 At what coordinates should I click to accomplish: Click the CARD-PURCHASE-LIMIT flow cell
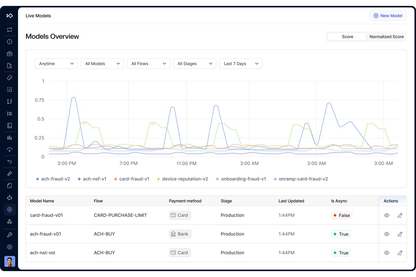[120, 215]
